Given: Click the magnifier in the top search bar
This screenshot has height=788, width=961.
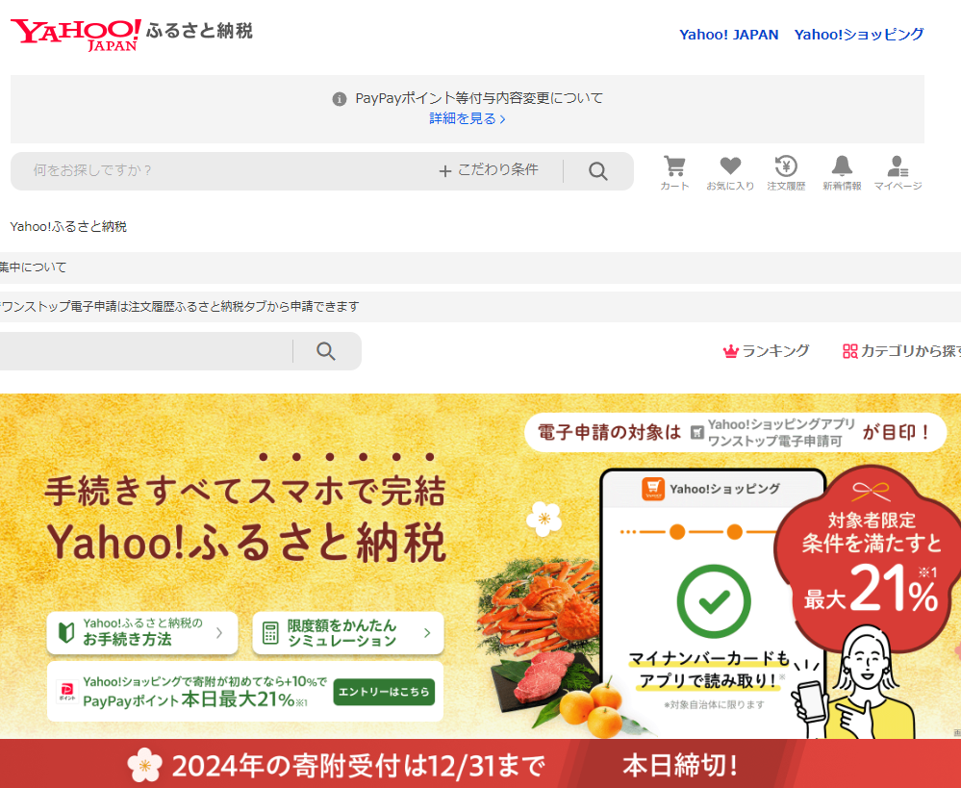Looking at the screenshot, I should pyautogui.click(x=598, y=171).
